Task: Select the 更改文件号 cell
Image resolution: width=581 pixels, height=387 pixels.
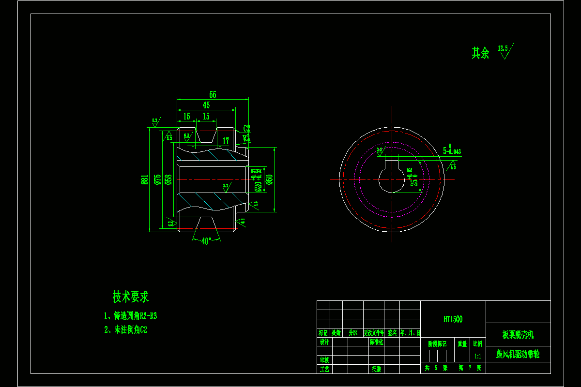Action: (374, 333)
